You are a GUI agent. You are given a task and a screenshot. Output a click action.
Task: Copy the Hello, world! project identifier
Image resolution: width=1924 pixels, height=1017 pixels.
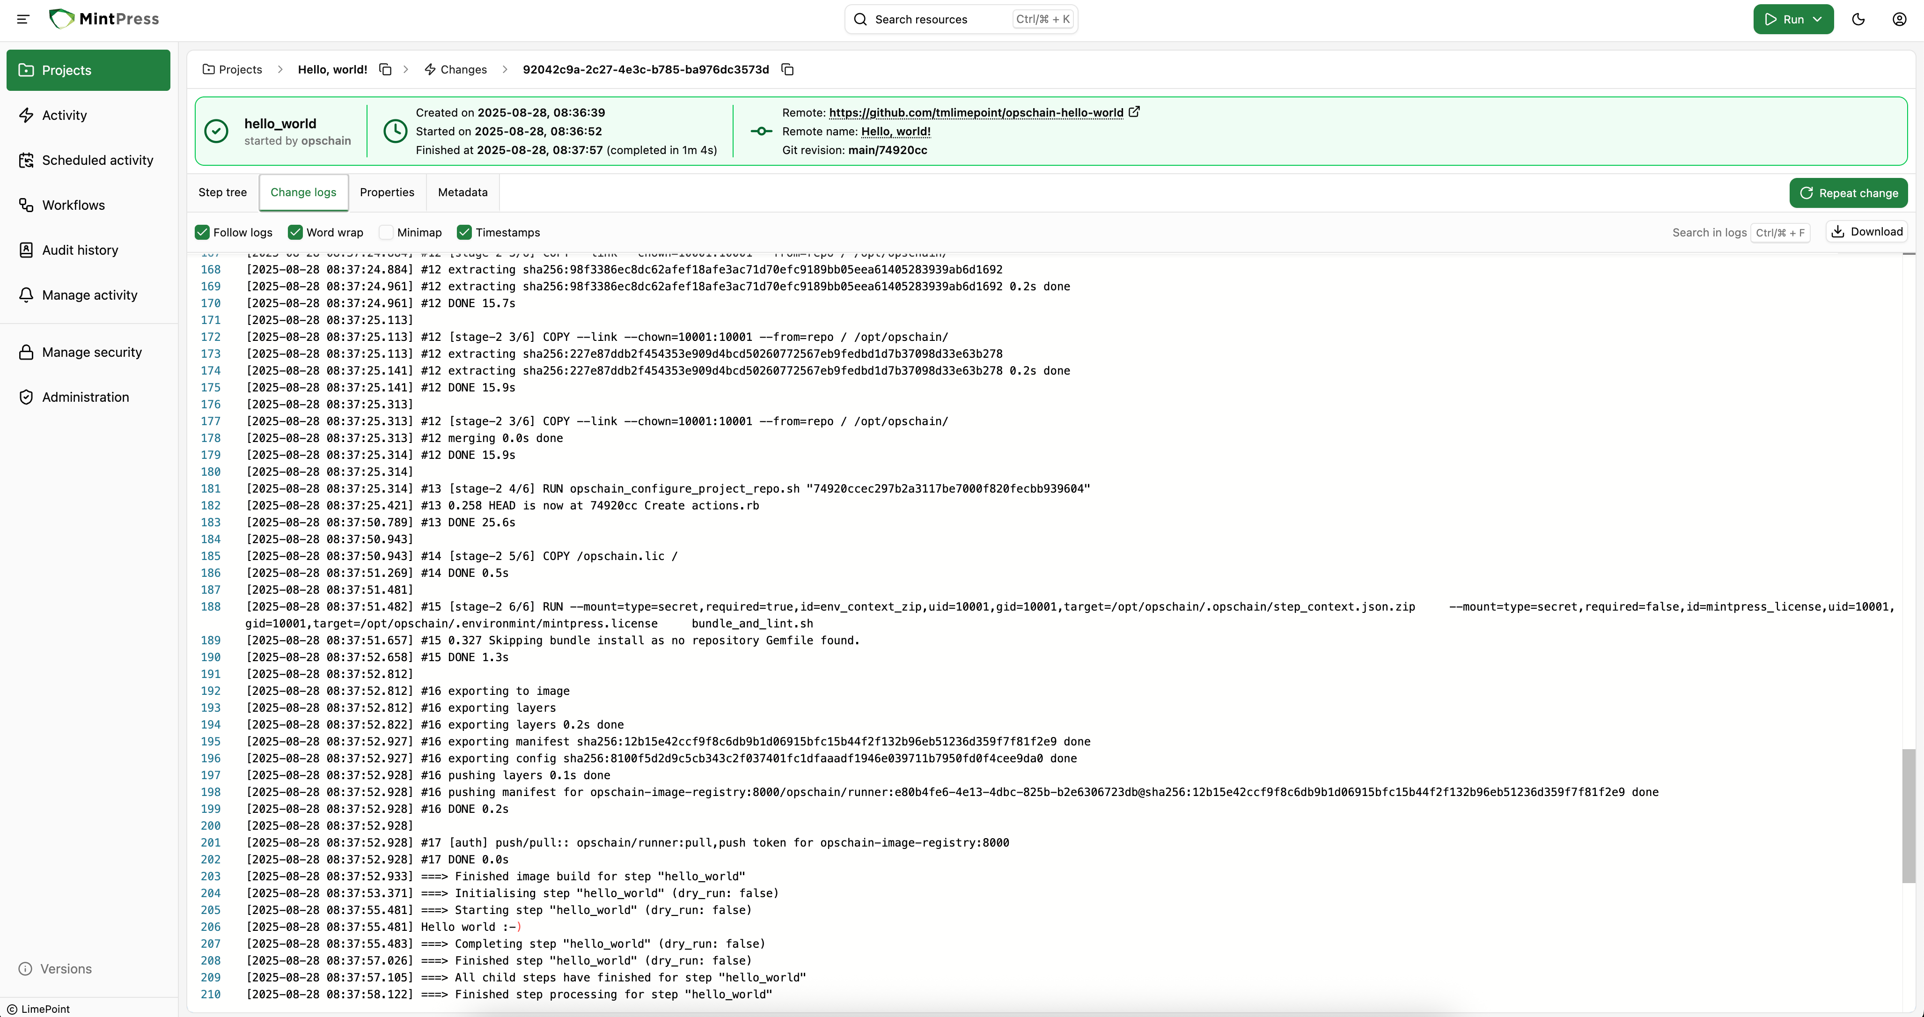[385, 69]
